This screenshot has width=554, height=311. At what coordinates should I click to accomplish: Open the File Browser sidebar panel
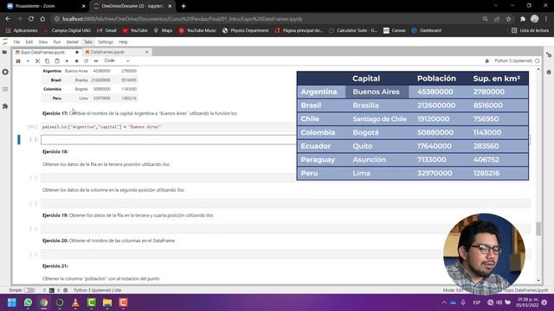coord(5,52)
